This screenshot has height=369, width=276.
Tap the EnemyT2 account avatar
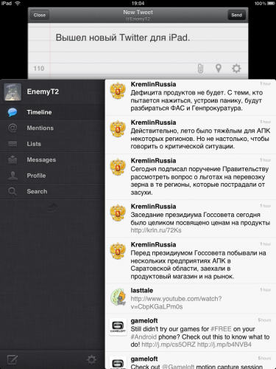(x=13, y=92)
